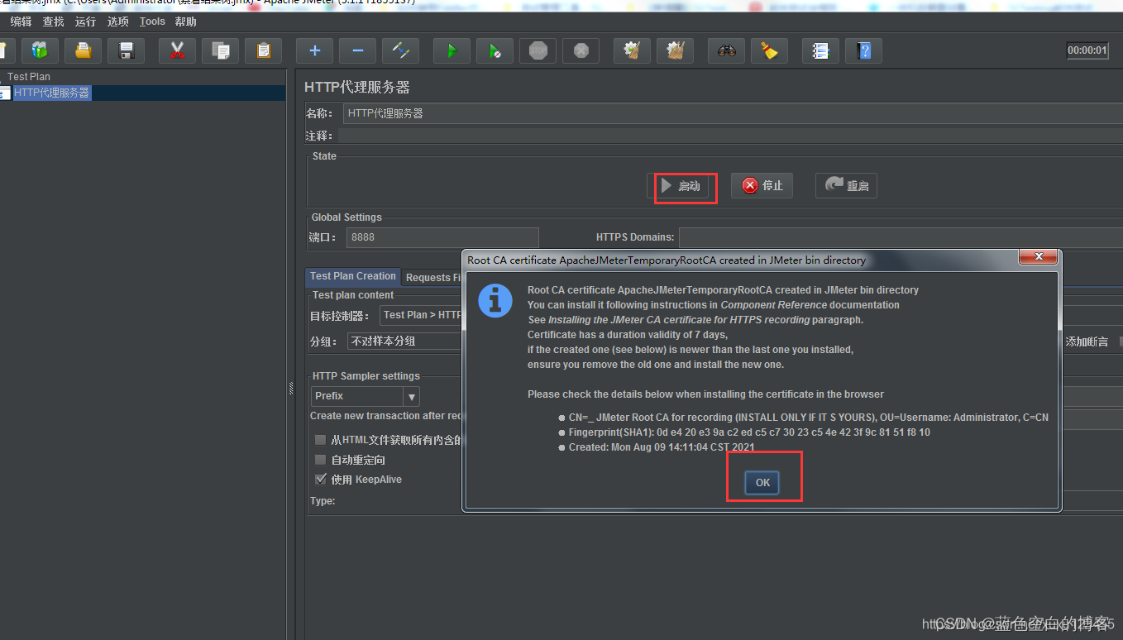Viewport: 1123px width, 640px height.
Task: Click the 端口 port field showing 8888
Action: (442, 237)
